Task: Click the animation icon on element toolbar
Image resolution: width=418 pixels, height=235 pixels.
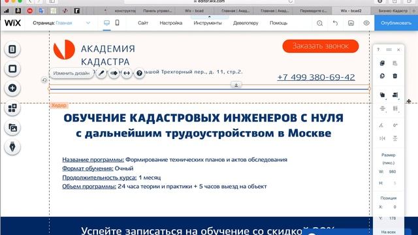Action: point(114,73)
